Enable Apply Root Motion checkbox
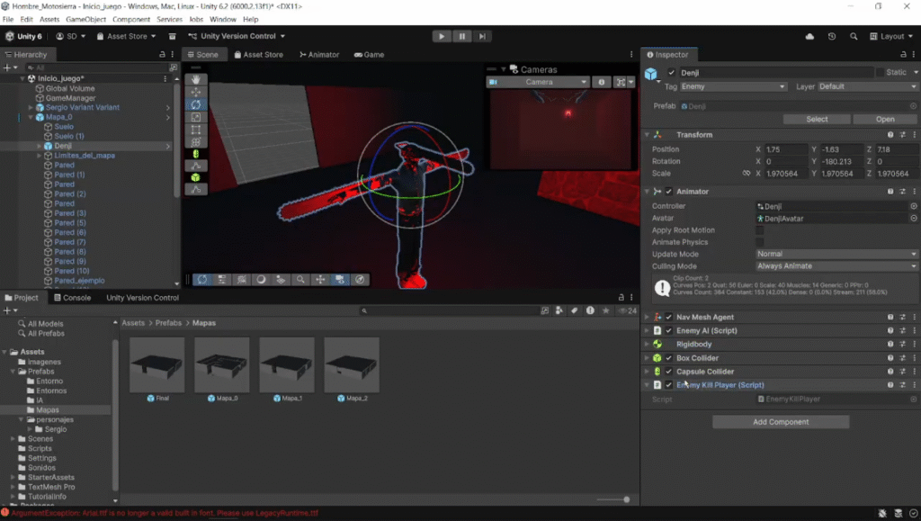Image resolution: width=921 pixels, height=521 pixels. click(x=760, y=230)
